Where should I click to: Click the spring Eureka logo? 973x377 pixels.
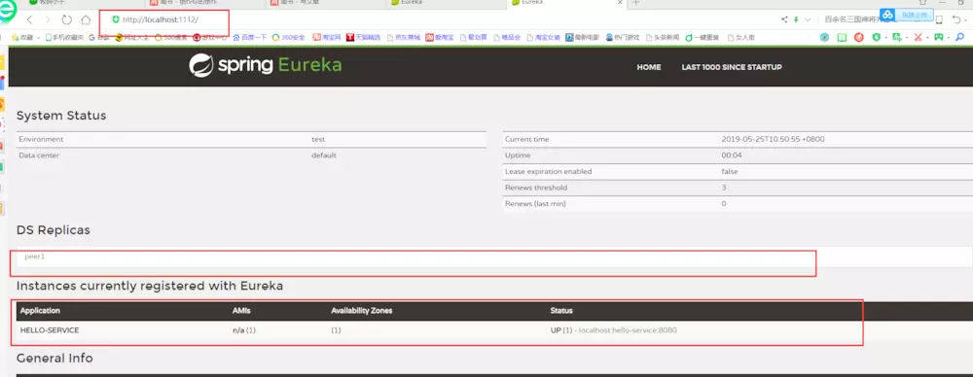tap(266, 65)
